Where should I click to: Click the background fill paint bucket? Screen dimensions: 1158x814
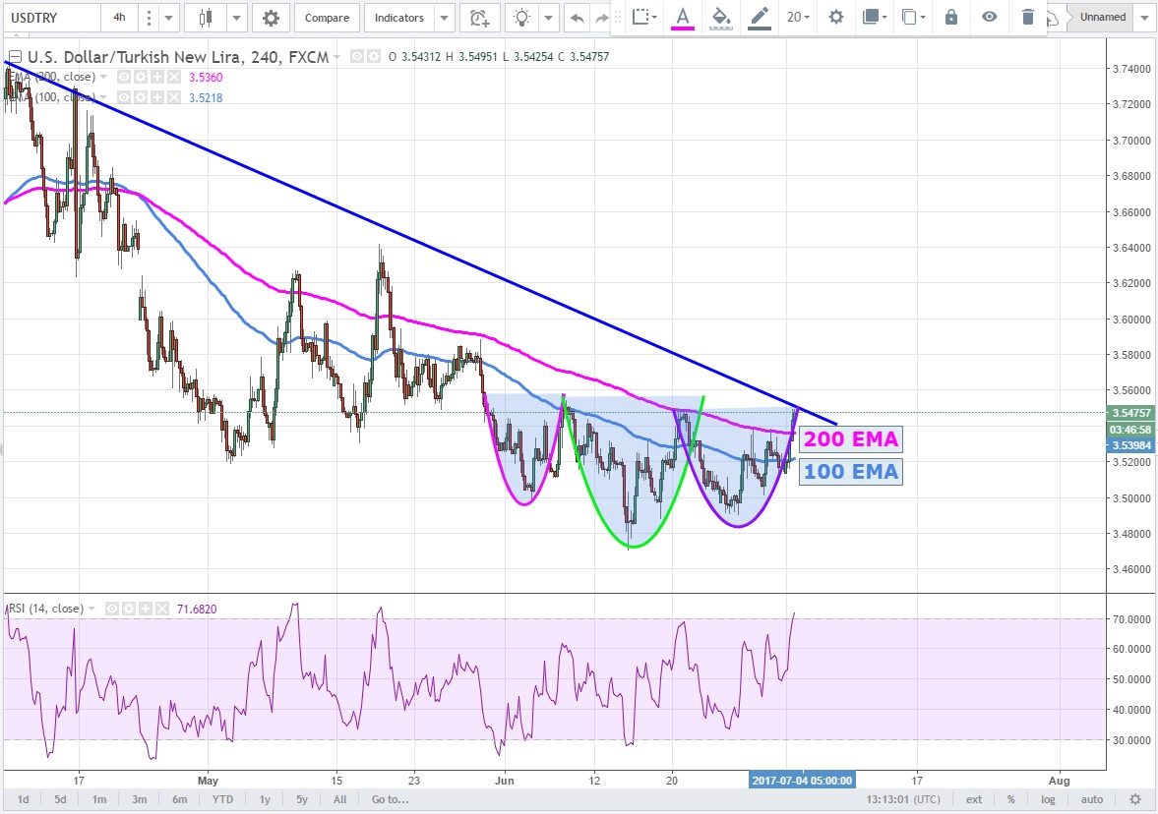coord(720,17)
